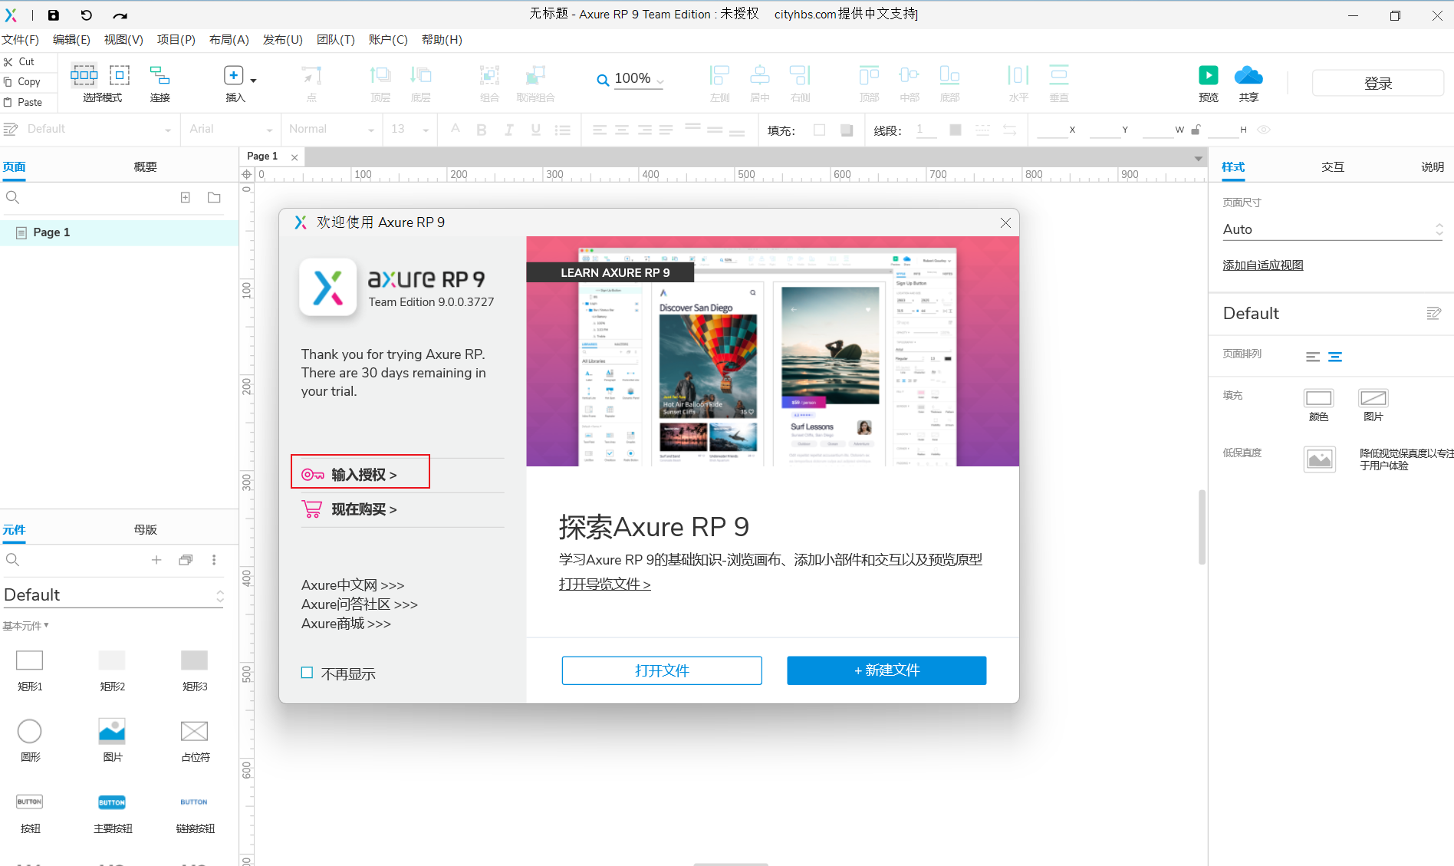Open the Arial font dropdown
Viewport: 1454px width, 866px height.
point(231,129)
